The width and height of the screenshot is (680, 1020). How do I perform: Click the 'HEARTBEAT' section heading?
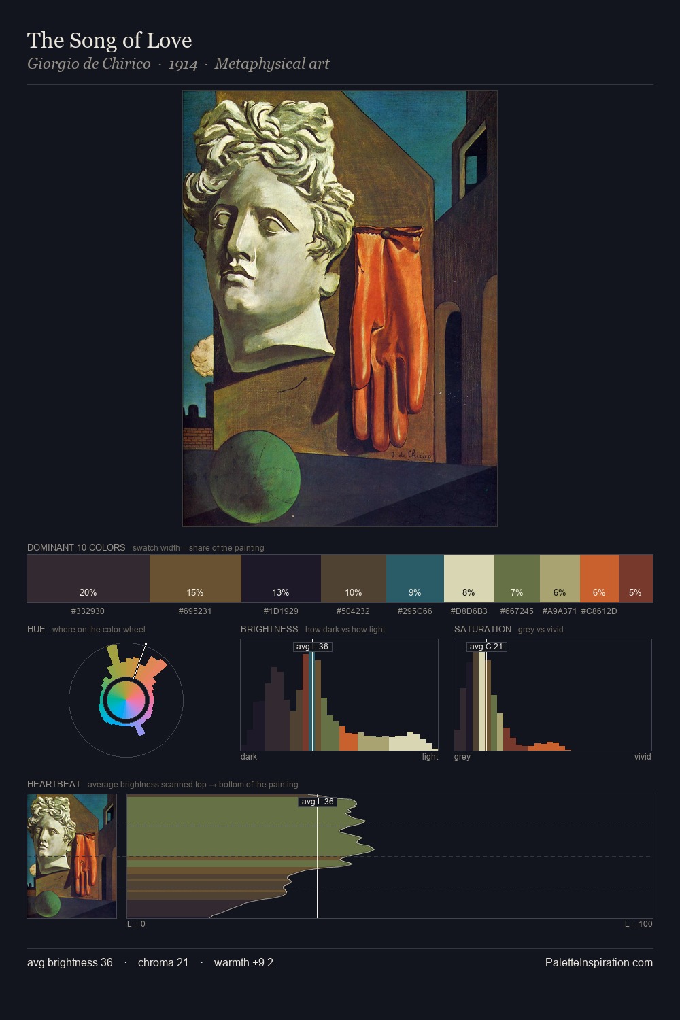54,784
